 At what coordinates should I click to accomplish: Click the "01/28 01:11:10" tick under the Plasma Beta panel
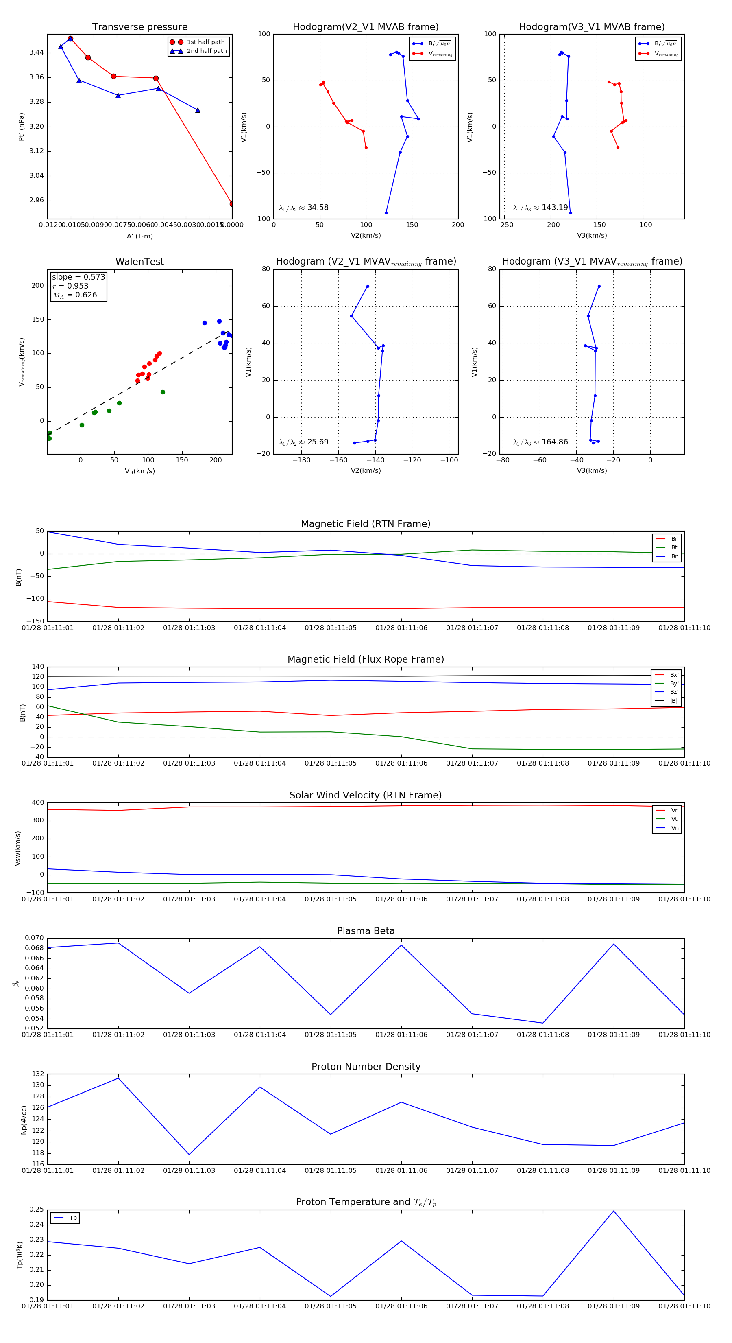[684, 1035]
